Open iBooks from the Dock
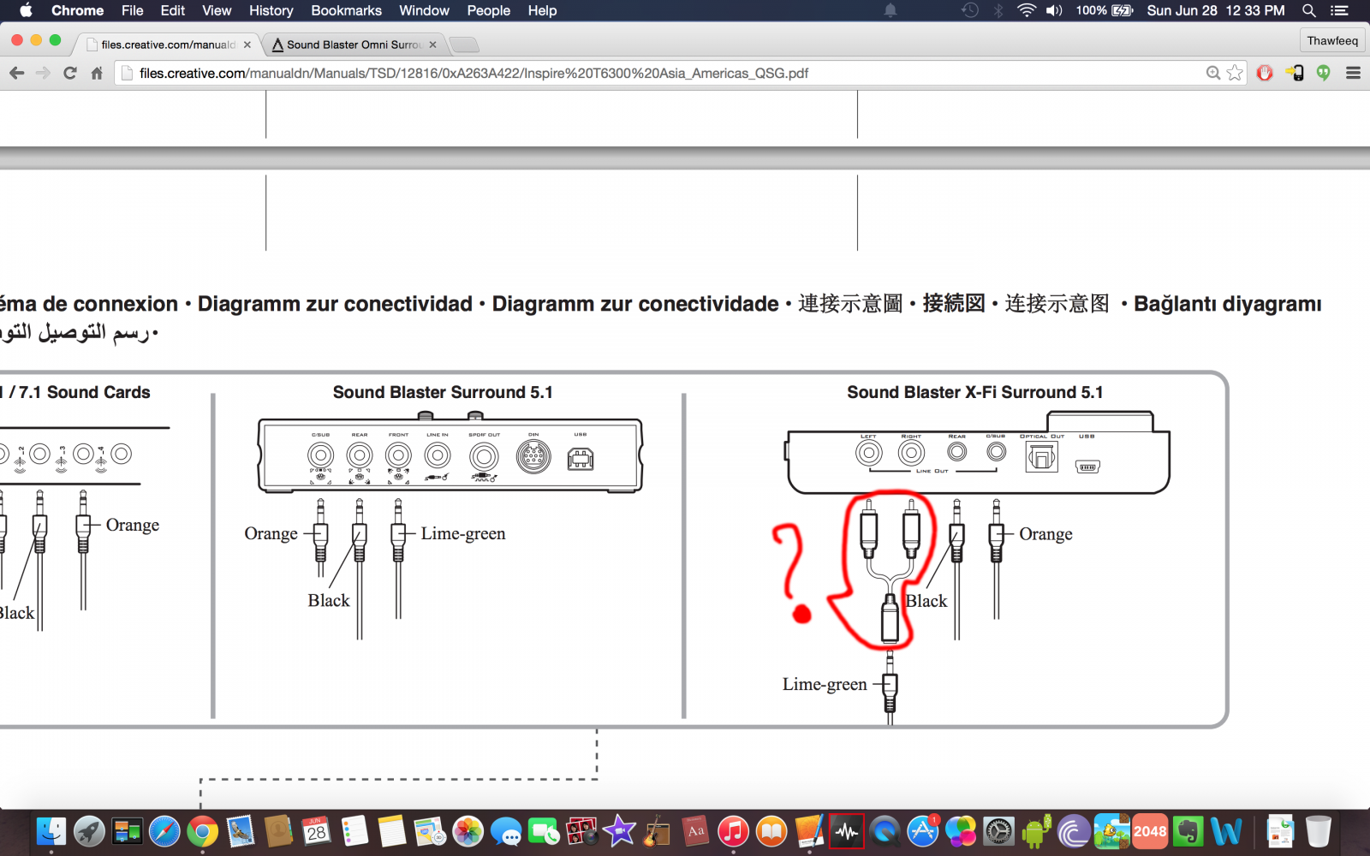The height and width of the screenshot is (856, 1370). 771,831
